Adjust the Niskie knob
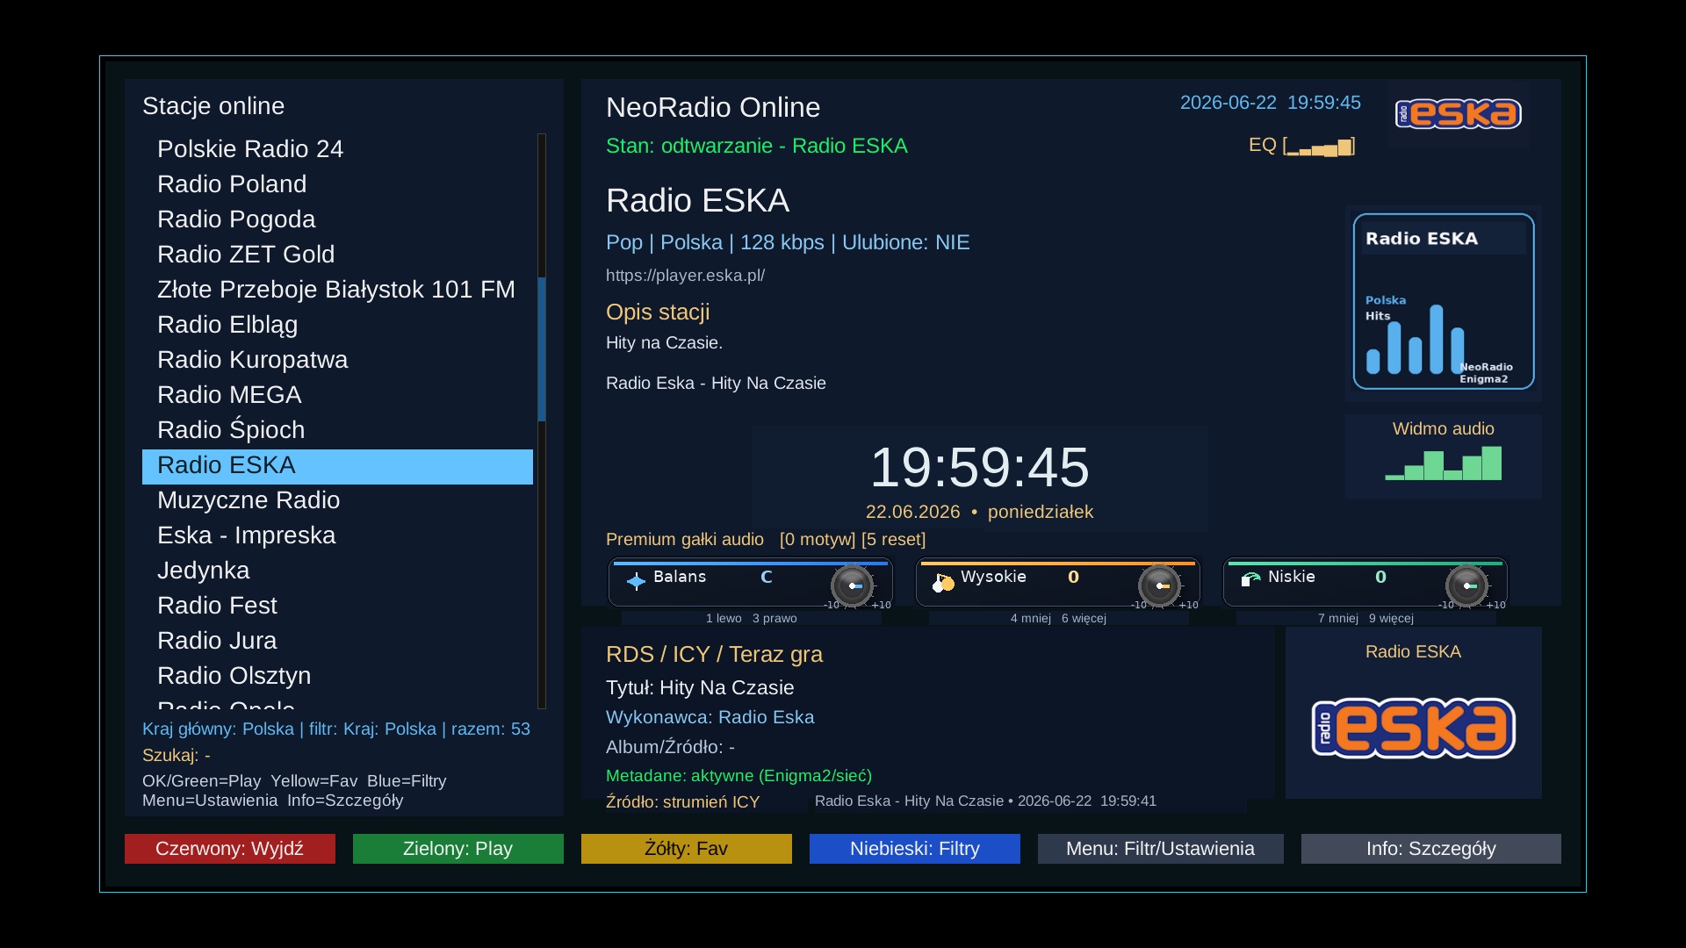The height and width of the screenshot is (948, 1686). tap(1467, 585)
